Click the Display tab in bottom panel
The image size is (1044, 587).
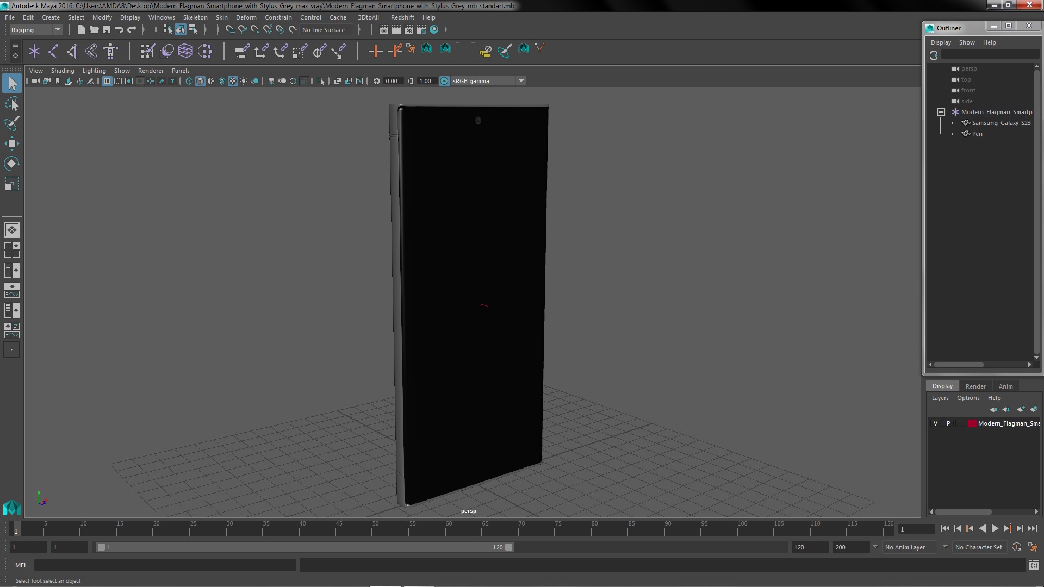[942, 385]
